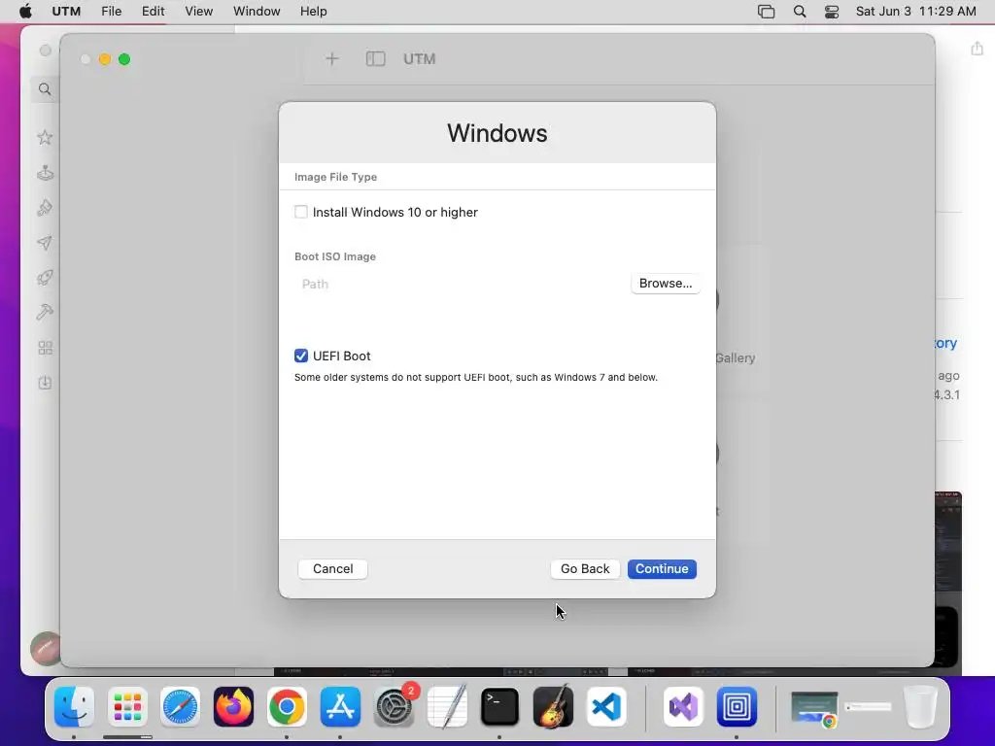The height and width of the screenshot is (746, 995).
Task: Click the account avatar in App Store sidebar
Action: [x=45, y=648]
